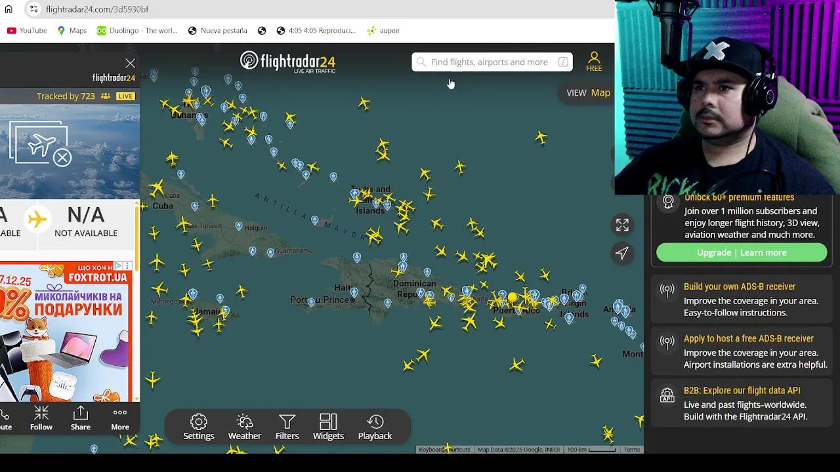The image size is (840, 472).
Task: Open the aupeir bookmark
Action: (x=383, y=31)
